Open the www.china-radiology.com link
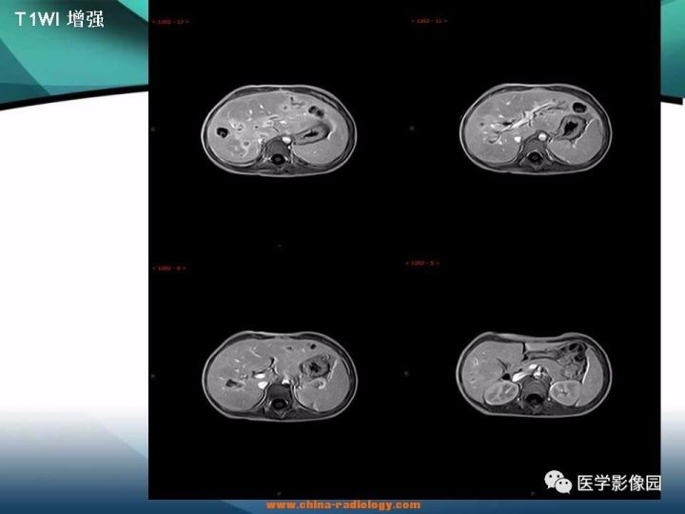Image resolution: width=685 pixels, height=514 pixels. coord(343,504)
